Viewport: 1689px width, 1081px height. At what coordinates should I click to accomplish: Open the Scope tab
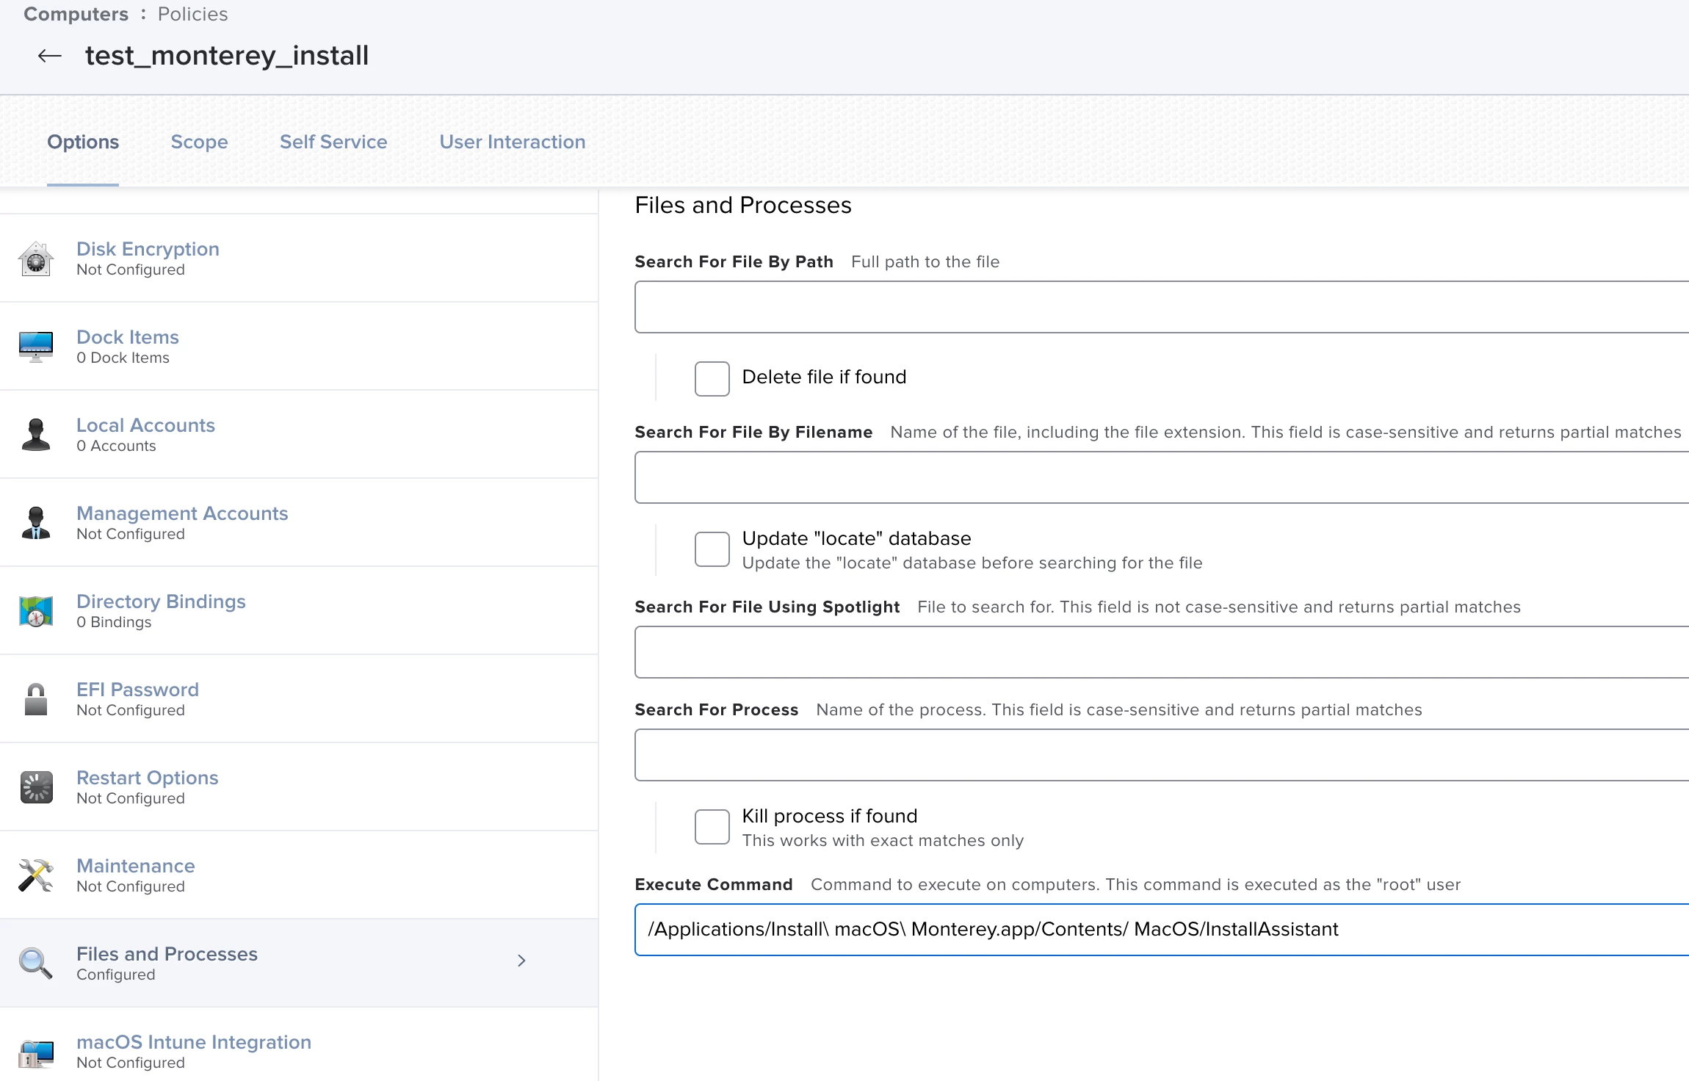(199, 142)
